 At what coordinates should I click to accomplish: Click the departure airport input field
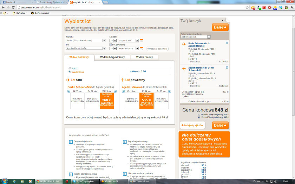(x=84, y=41)
